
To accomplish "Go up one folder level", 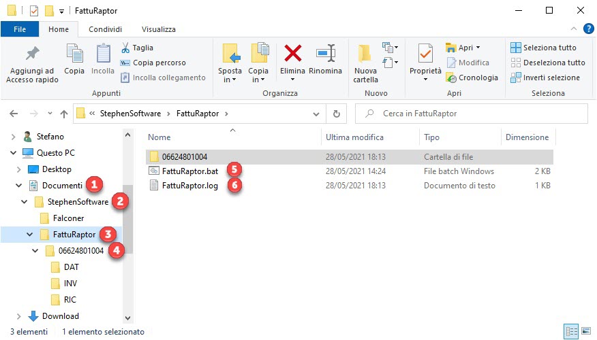I will tap(64, 114).
